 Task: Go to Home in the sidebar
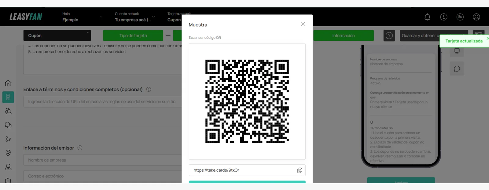[x=8, y=83]
